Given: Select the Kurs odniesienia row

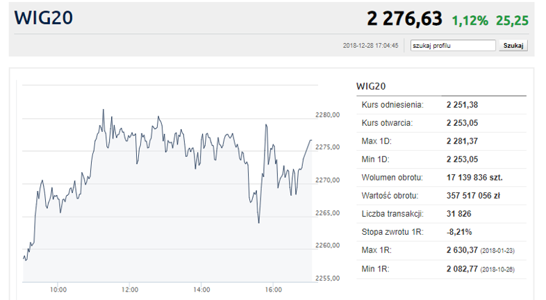Looking at the screenshot, I should [x=441, y=105].
